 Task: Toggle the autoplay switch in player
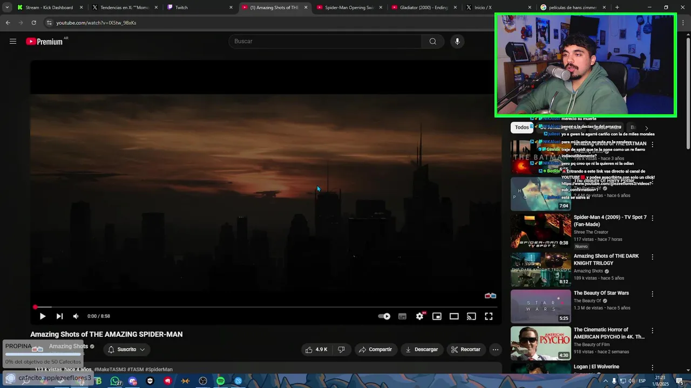384,316
